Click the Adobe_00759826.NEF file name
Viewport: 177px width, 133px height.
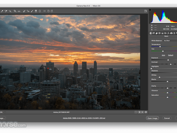61,112
